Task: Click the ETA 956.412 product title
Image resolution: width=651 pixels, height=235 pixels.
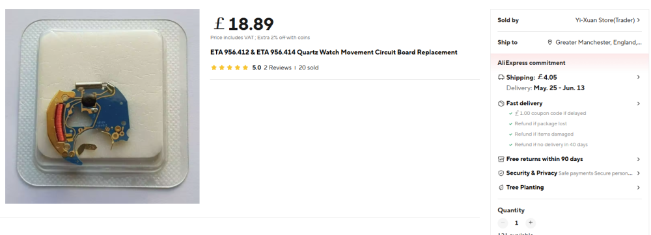Action: coord(334,53)
